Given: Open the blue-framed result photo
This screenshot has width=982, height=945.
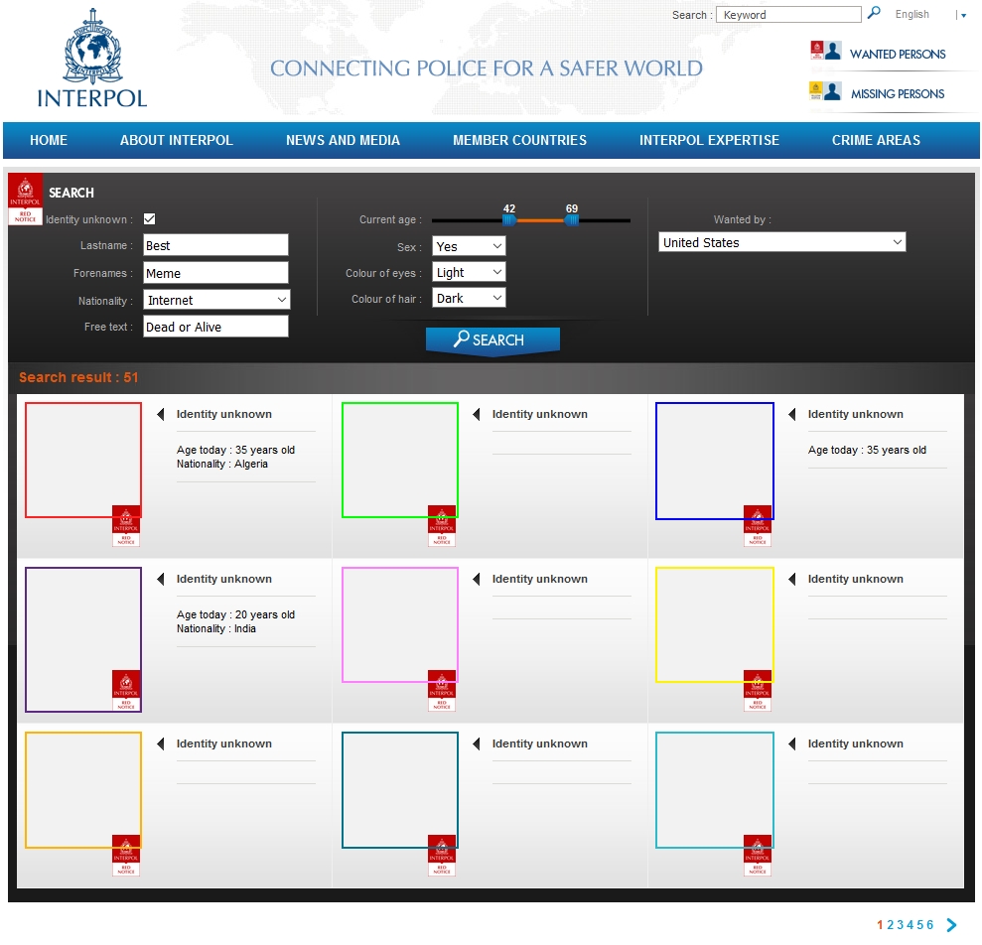Looking at the screenshot, I should pos(715,461).
